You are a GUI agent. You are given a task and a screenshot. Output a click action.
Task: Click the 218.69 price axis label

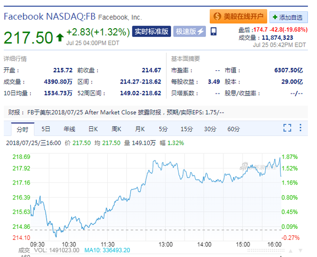[x=21, y=157]
